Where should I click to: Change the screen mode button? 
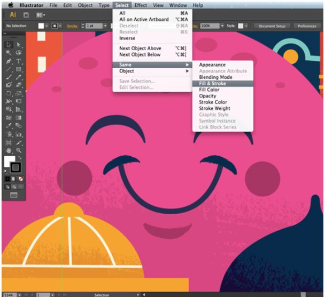[14, 195]
